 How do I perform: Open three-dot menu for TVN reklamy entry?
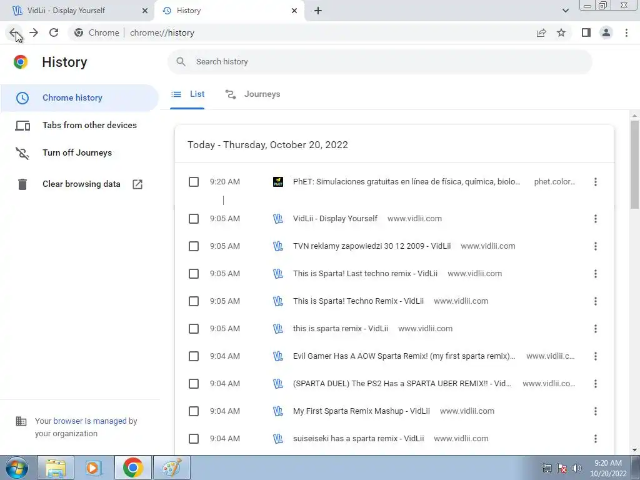coord(596,246)
